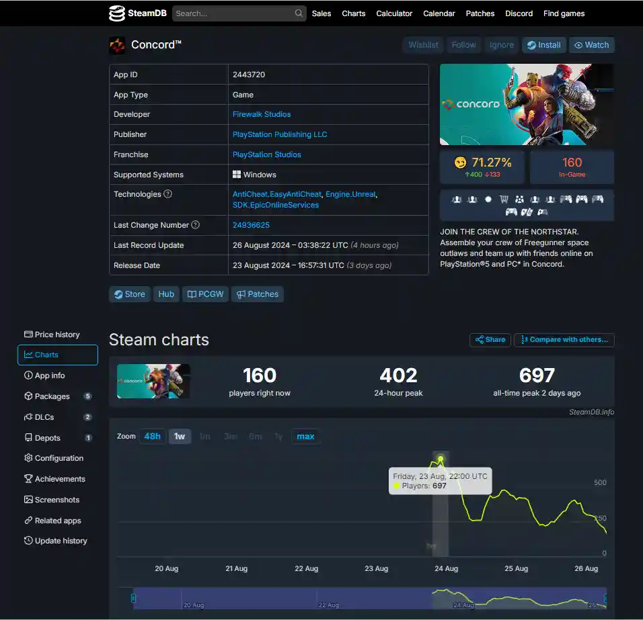643x620 pixels.
Task: Set chart zoom to 48h
Action: pyautogui.click(x=153, y=436)
